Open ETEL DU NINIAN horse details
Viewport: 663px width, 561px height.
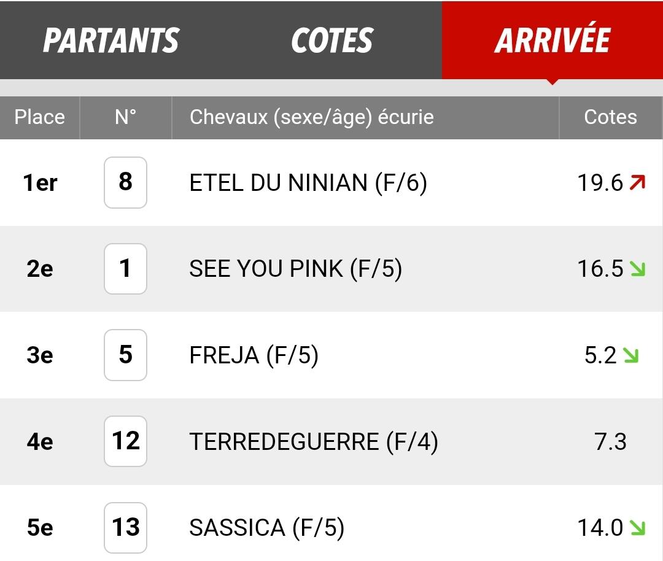[308, 183]
